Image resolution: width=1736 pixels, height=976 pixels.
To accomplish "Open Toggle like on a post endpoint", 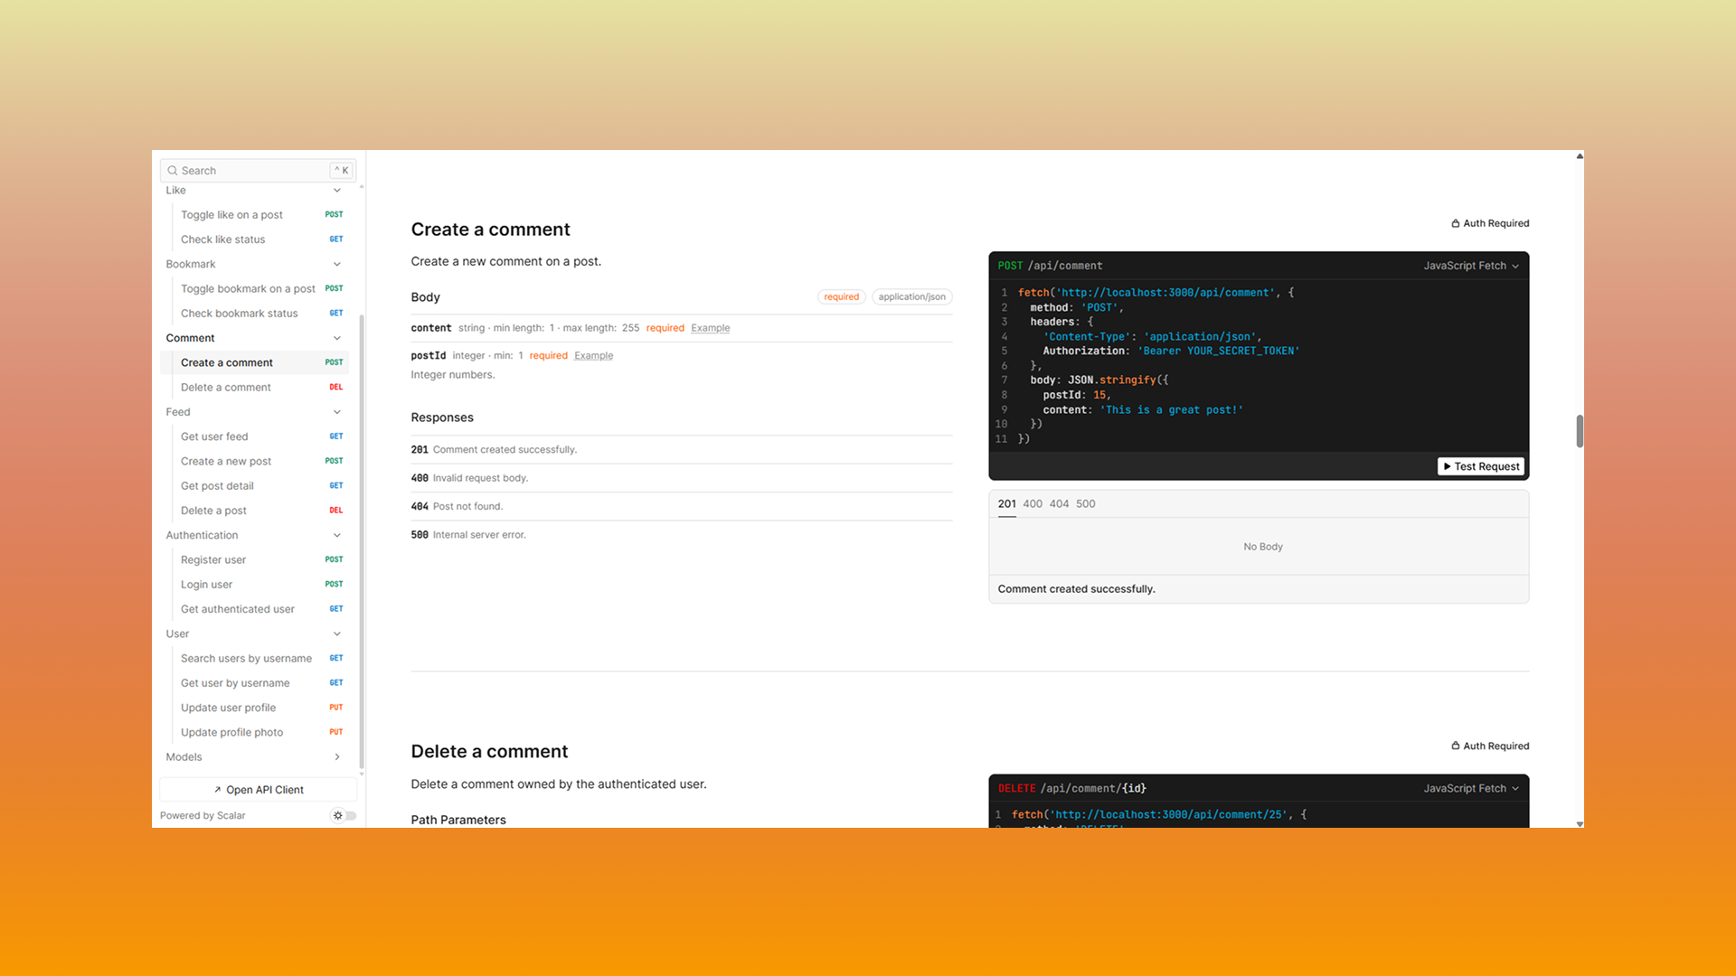I will (x=255, y=215).
